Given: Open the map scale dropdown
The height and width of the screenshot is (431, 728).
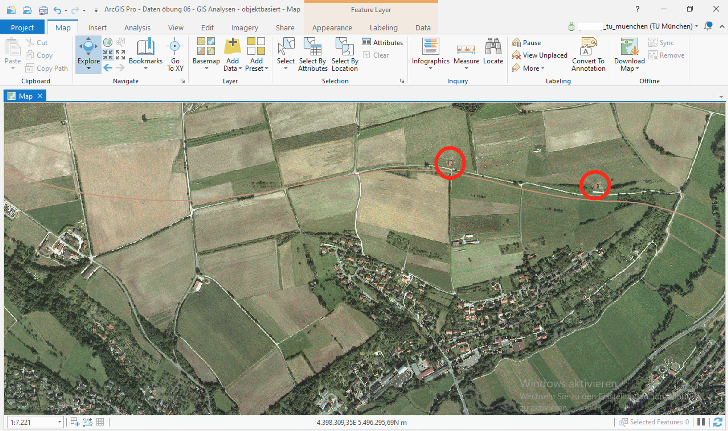Looking at the screenshot, I should [59, 422].
